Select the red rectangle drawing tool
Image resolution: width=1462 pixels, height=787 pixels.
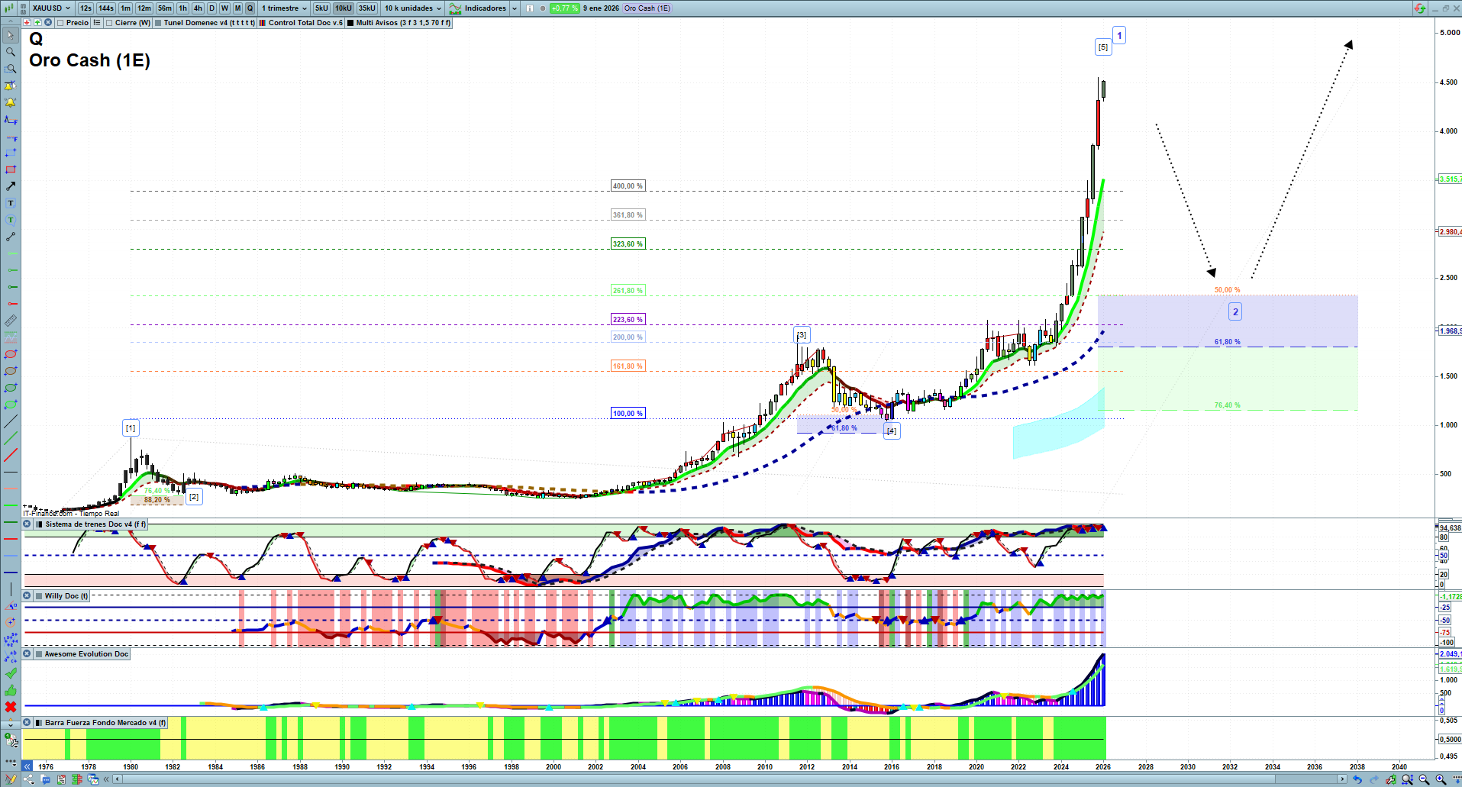(11, 169)
